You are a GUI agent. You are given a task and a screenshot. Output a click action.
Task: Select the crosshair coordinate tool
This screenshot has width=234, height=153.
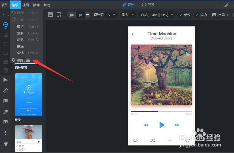[x=6, y=133]
